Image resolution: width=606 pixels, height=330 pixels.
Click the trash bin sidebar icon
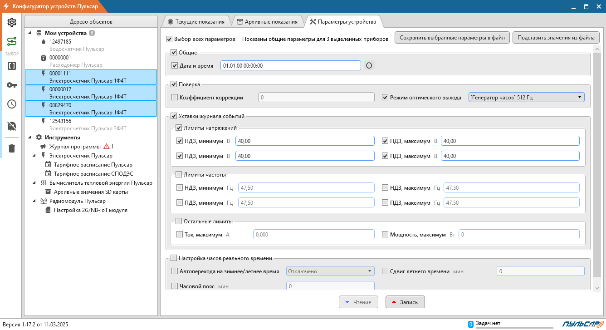pos(12,148)
